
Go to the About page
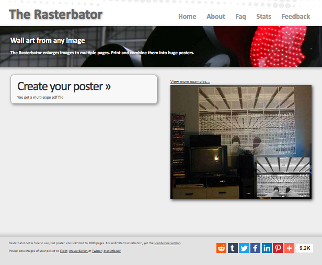tap(216, 16)
